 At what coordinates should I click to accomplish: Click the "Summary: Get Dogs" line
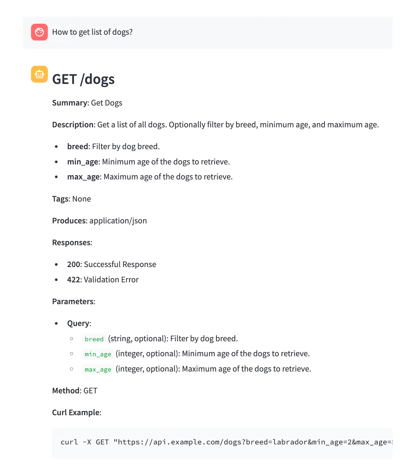click(x=87, y=103)
